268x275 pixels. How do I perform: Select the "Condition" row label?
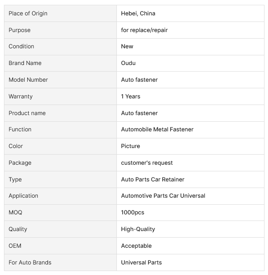tap(21, 46)
